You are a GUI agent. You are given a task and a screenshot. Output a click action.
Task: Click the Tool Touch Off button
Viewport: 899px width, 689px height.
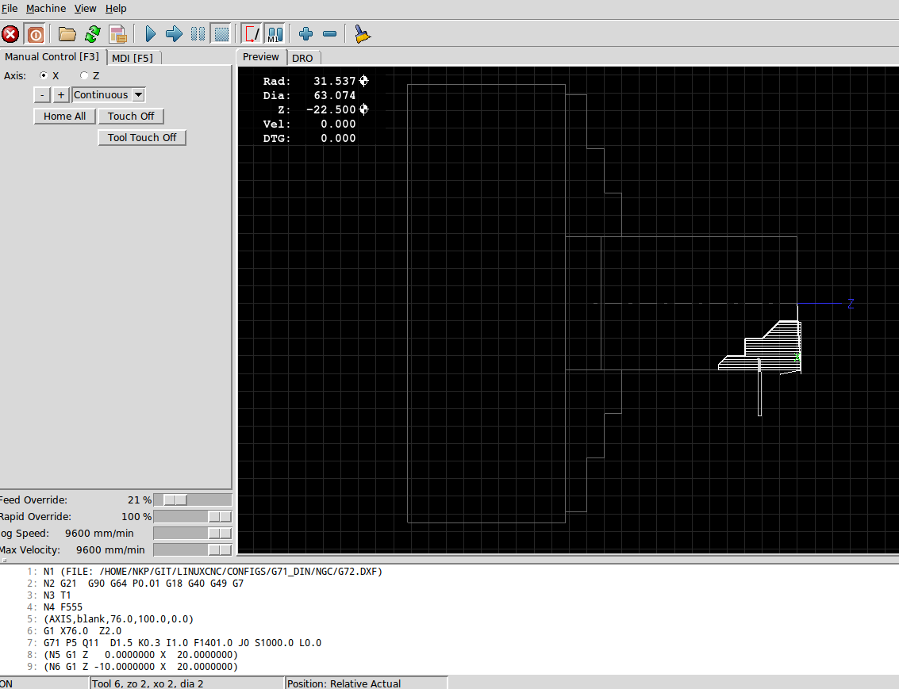142,137
